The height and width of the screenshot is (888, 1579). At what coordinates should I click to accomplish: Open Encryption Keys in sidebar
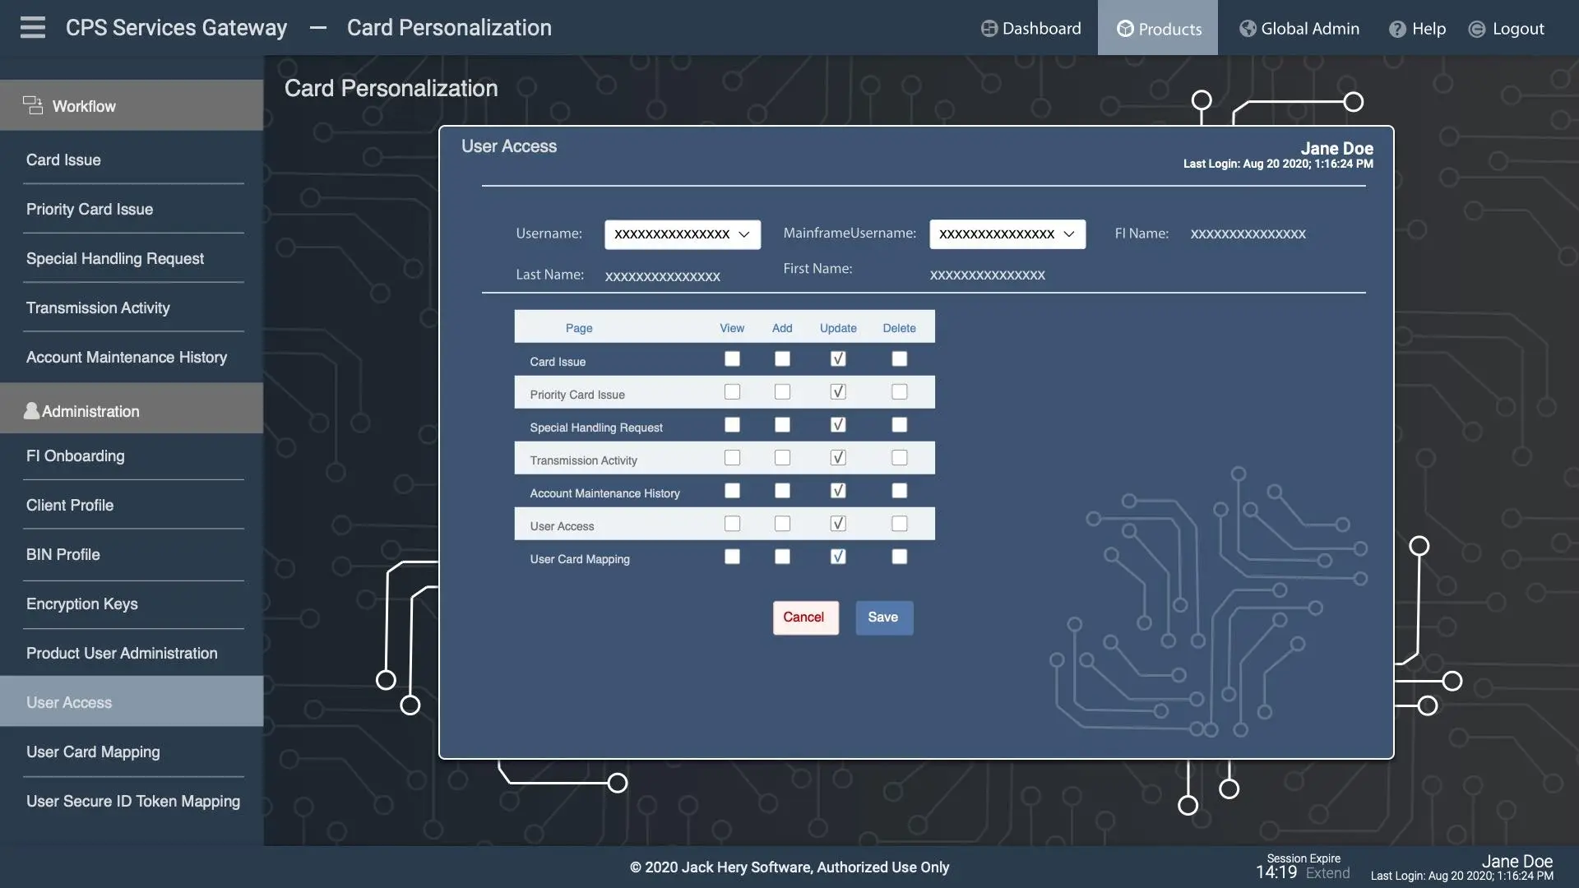pyautogui.click(x=82, y=604)
